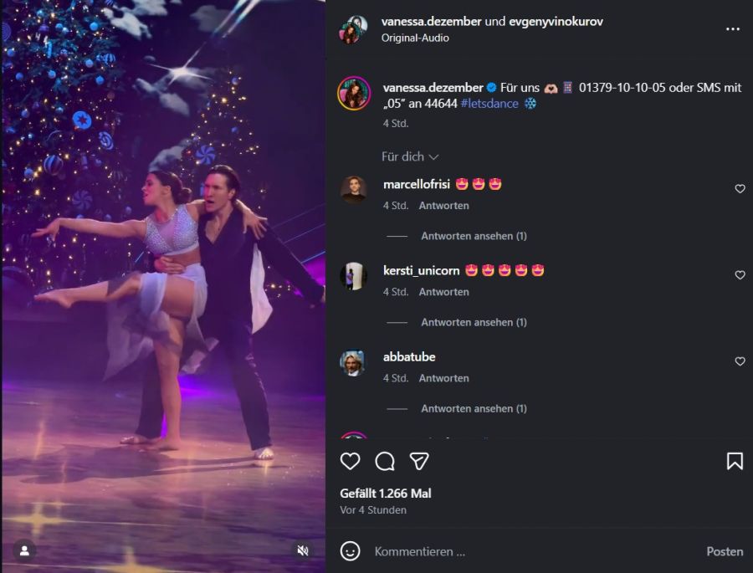
Task: Expand the "Für dich" comment sorting dropdown
Action: click(410, 156)
